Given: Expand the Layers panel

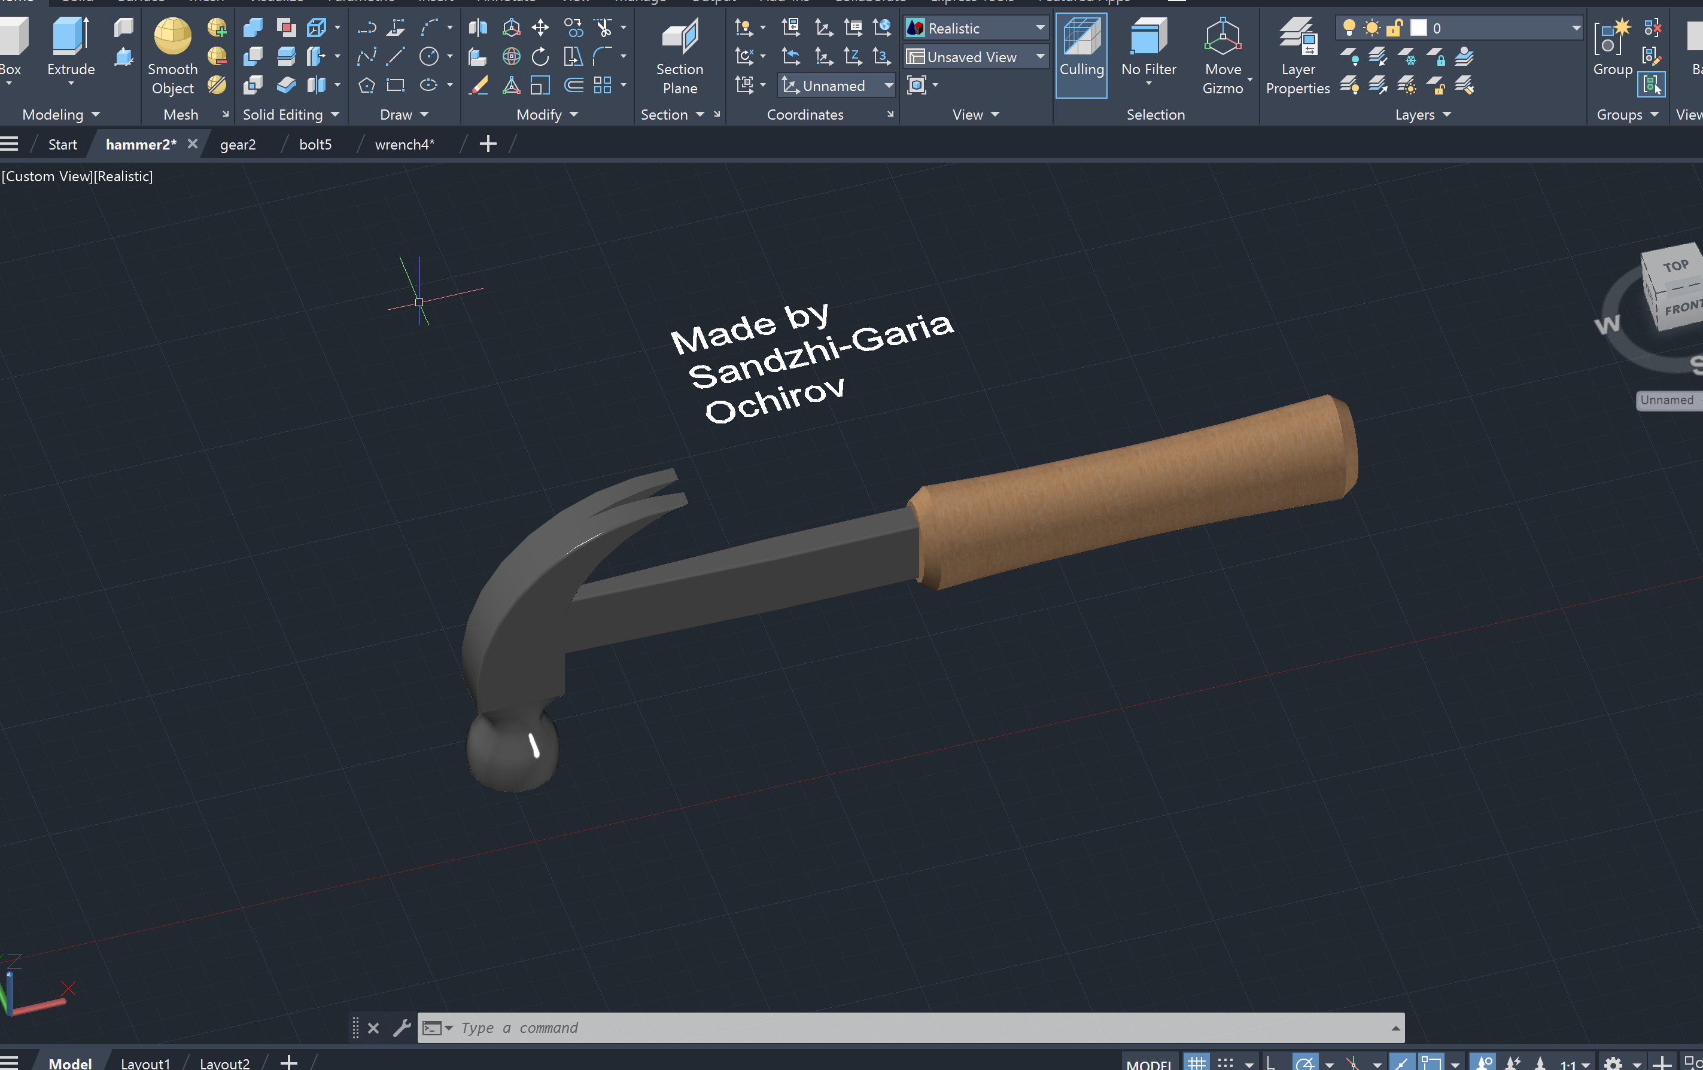Looking at the screenshot, I should click(x=1423, y=114).
